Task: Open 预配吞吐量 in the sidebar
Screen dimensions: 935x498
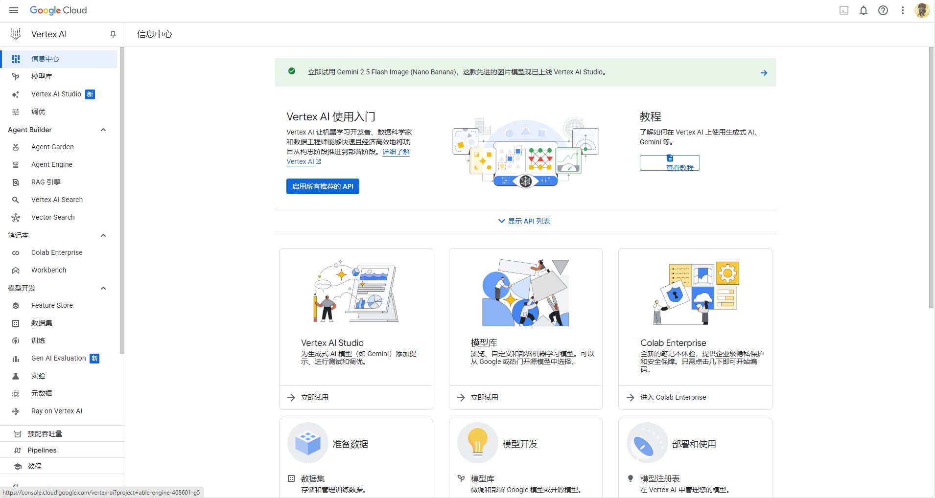Action: 62,434
